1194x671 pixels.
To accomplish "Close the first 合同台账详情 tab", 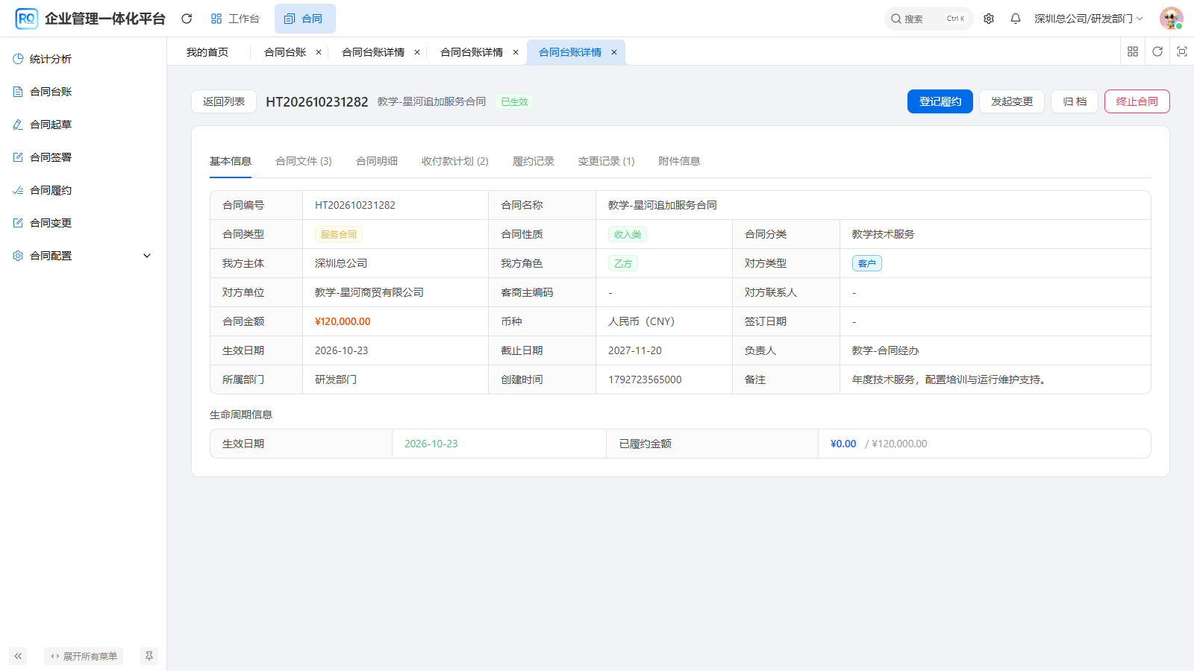I will click(x=417, y=52).
